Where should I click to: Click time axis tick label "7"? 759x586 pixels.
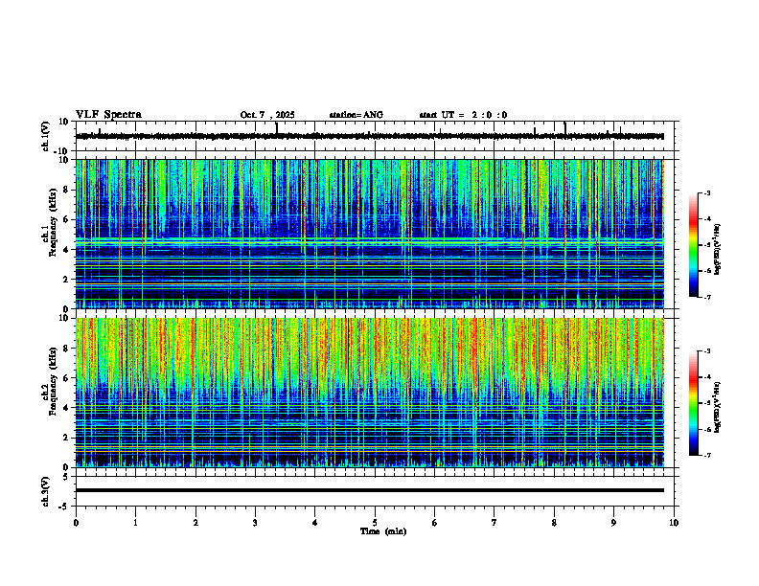click(x=494, y=523)
